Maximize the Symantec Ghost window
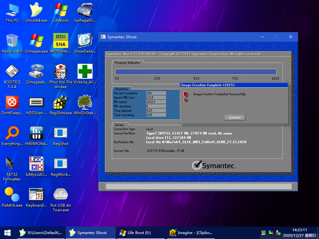This screenshot has height=239, width=319. (x=276, y=37)
